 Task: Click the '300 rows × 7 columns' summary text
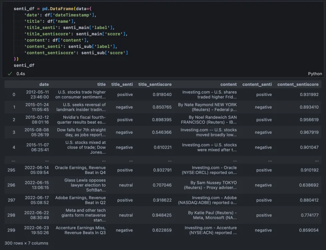27,243
